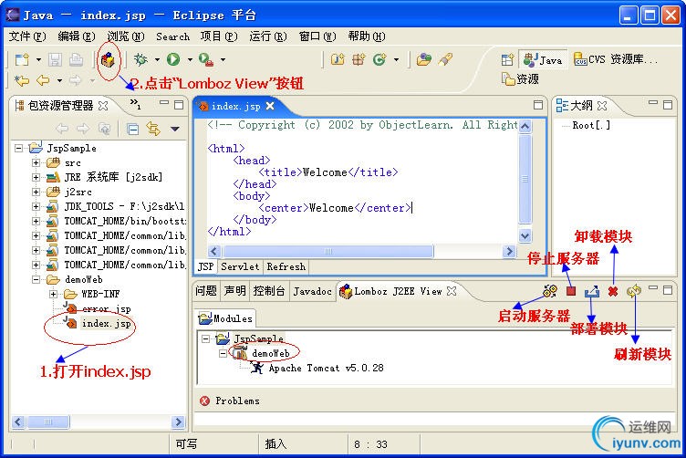Expand the src folder
This screenshot has height=458, width=686.
pos(36,162)
